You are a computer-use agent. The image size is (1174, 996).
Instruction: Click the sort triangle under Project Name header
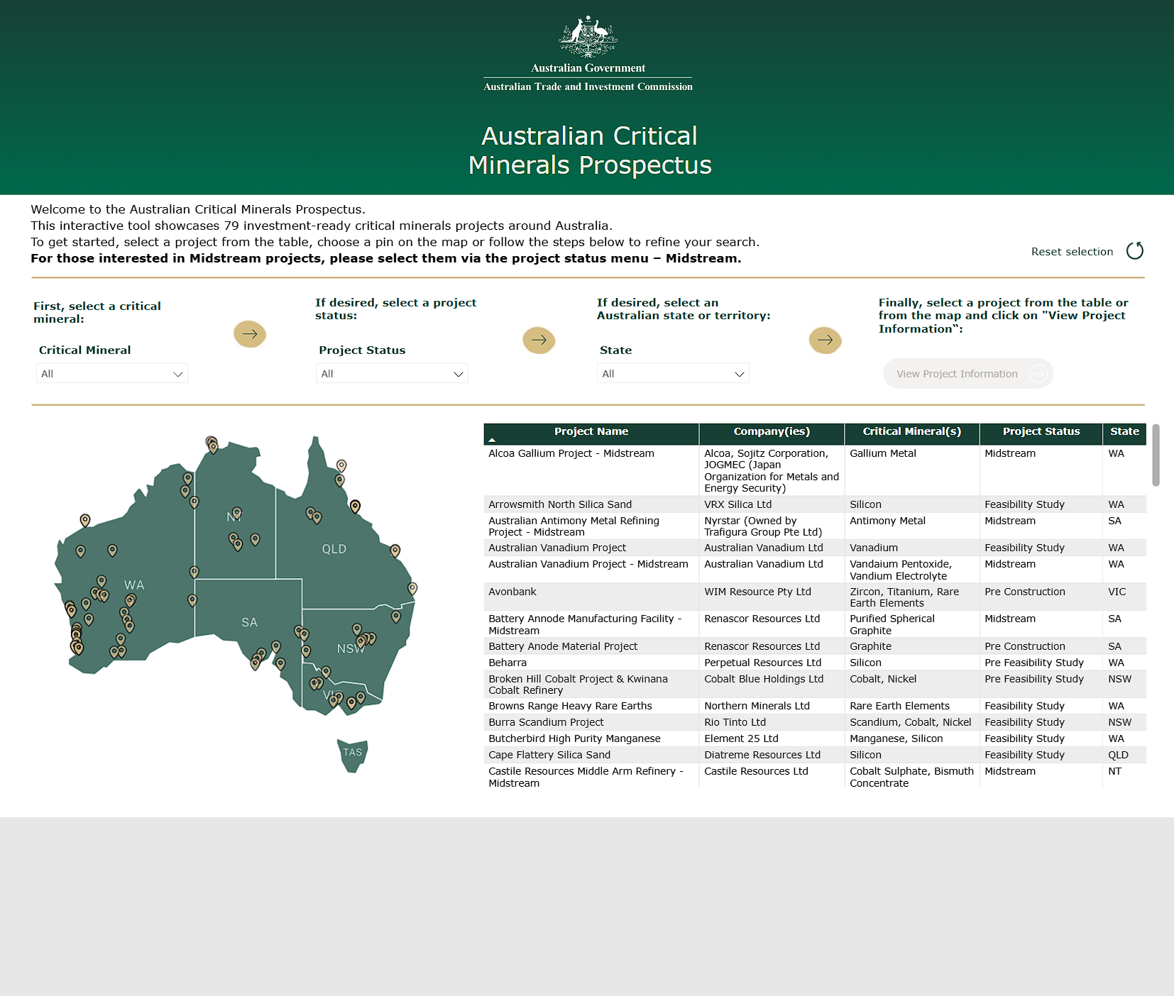coord(492,441)
